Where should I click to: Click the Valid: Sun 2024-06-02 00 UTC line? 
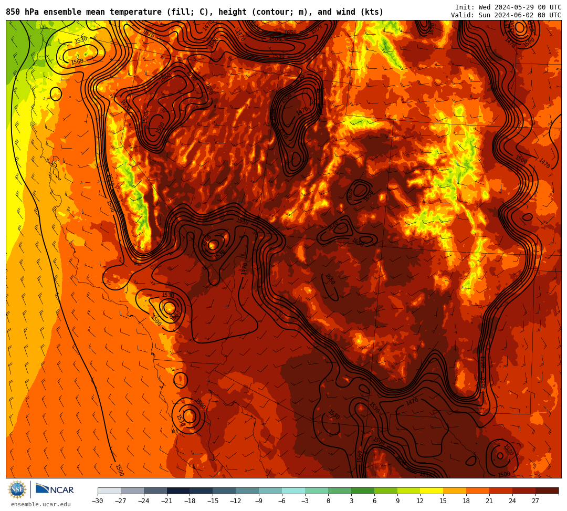point(506,15)
